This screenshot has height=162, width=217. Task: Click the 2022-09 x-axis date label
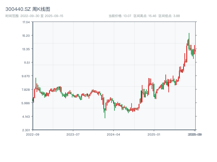[33, 134]
